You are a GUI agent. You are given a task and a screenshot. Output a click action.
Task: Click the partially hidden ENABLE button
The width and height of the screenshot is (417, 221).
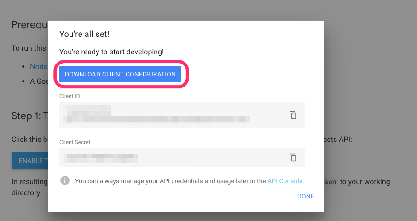click(30, 160)
